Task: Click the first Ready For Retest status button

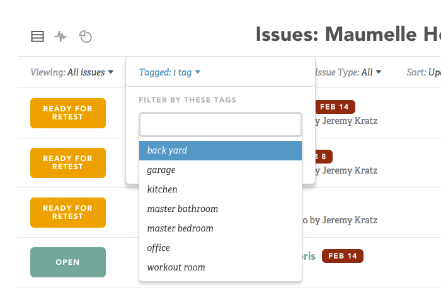Action: point(68,113)
